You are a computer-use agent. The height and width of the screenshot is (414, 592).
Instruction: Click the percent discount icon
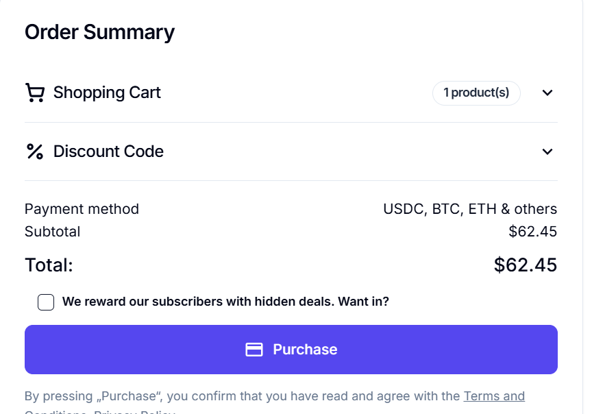coord(35,151)
